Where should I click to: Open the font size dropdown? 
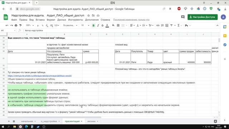point(85,25)
